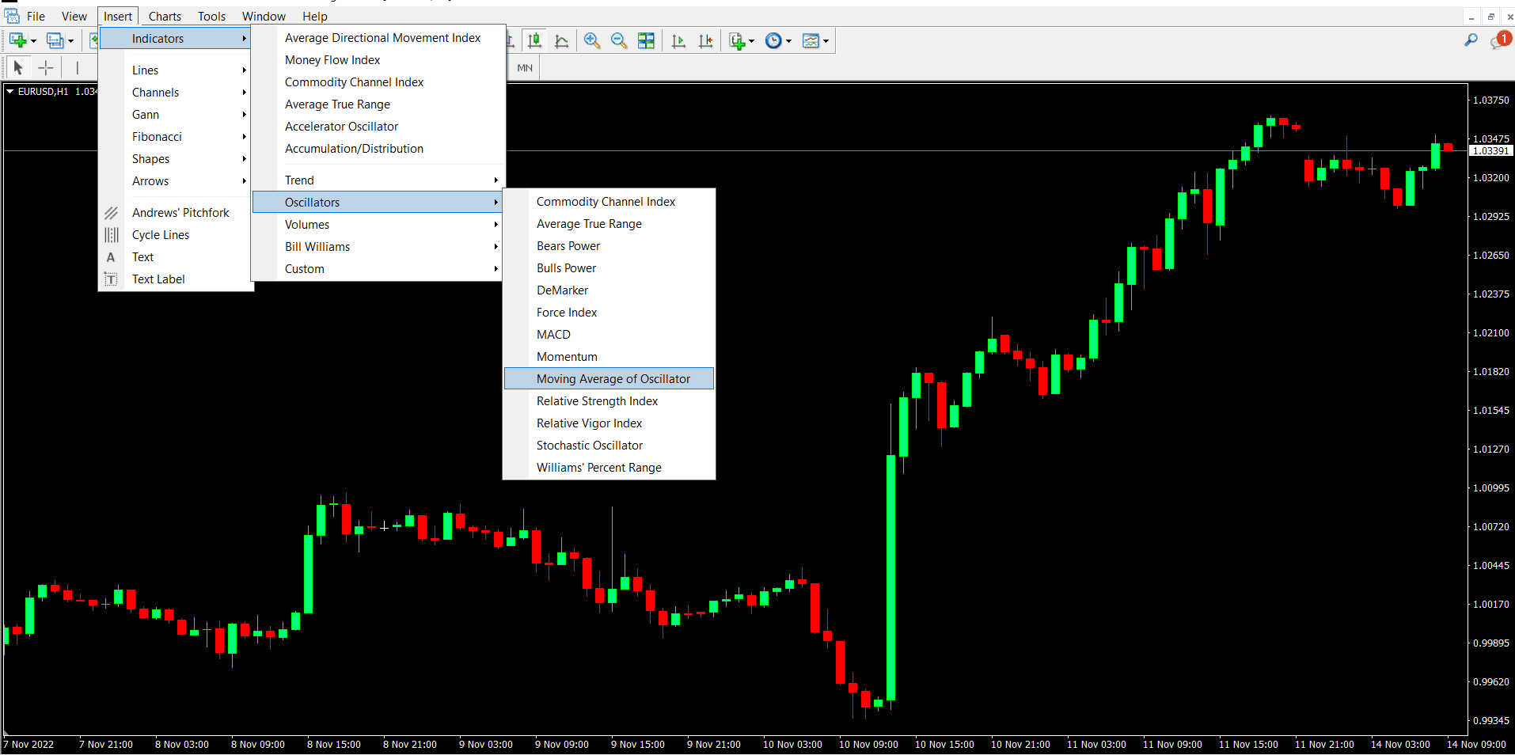Open the Charts menu
The image size is (1515, 755).
pos(165,16)
